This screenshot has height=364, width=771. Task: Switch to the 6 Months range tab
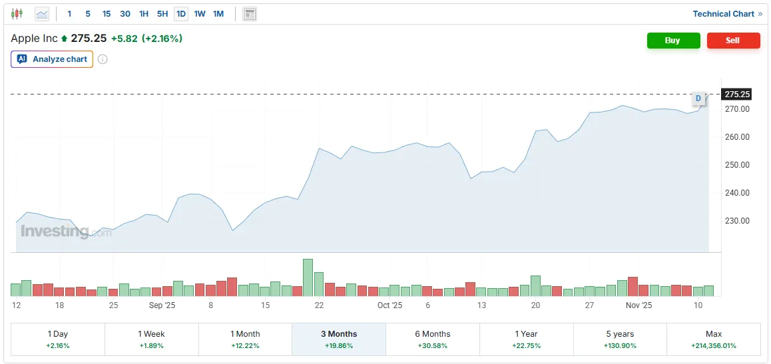[432, 339]
